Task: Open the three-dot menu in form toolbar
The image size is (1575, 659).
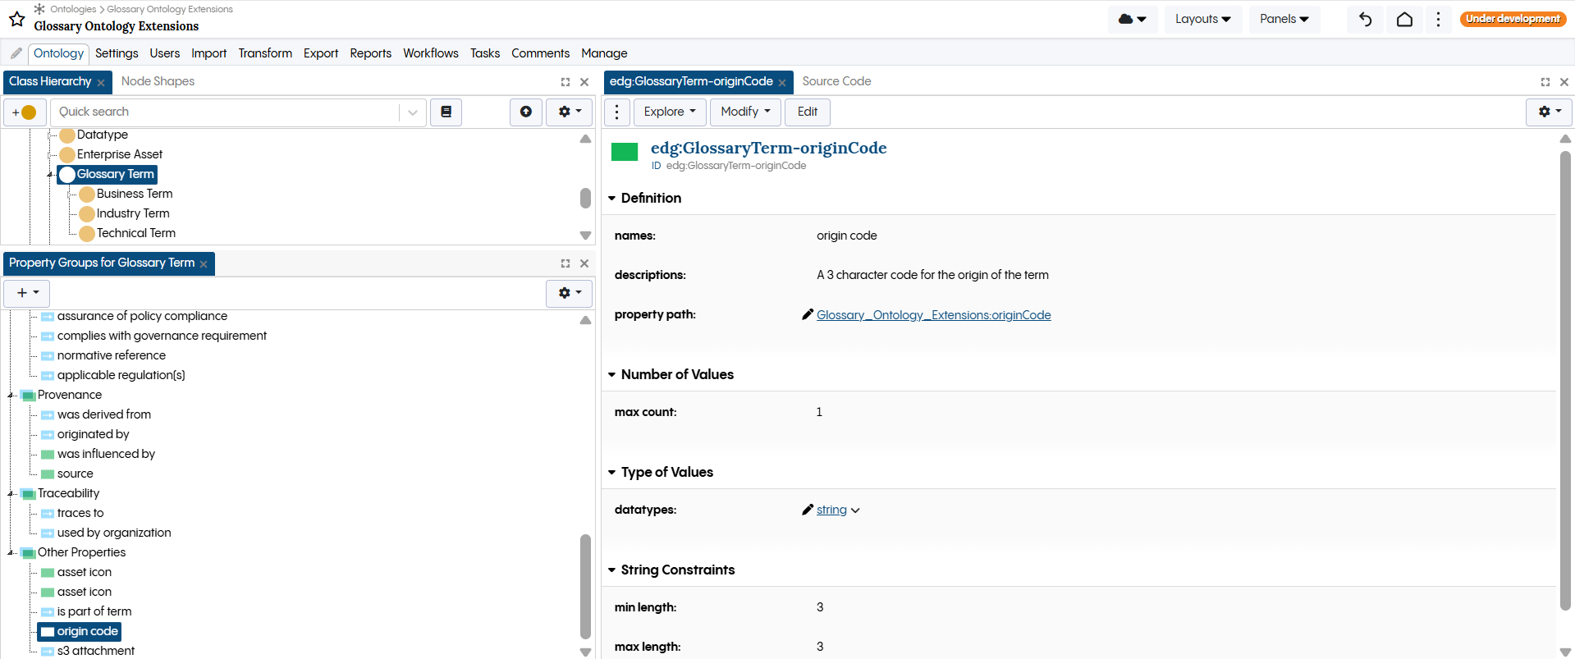Action: click(x=617, y=112)
